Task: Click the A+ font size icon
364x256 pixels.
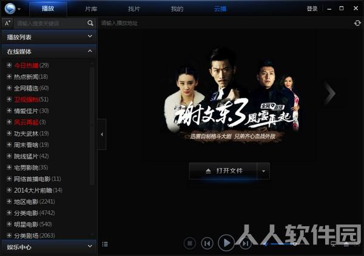Action: [8, 23]
